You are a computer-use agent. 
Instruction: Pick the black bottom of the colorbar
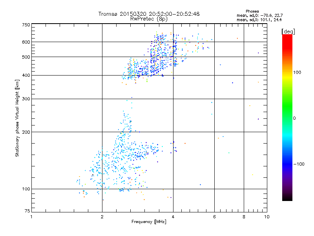pyautogui.click(x=287, y=198)
